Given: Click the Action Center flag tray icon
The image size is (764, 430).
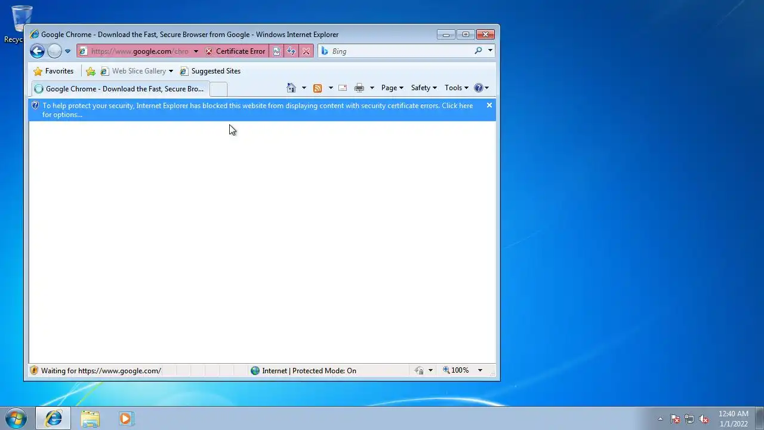Looking at the screenshot, I should (x=675, y=419).
